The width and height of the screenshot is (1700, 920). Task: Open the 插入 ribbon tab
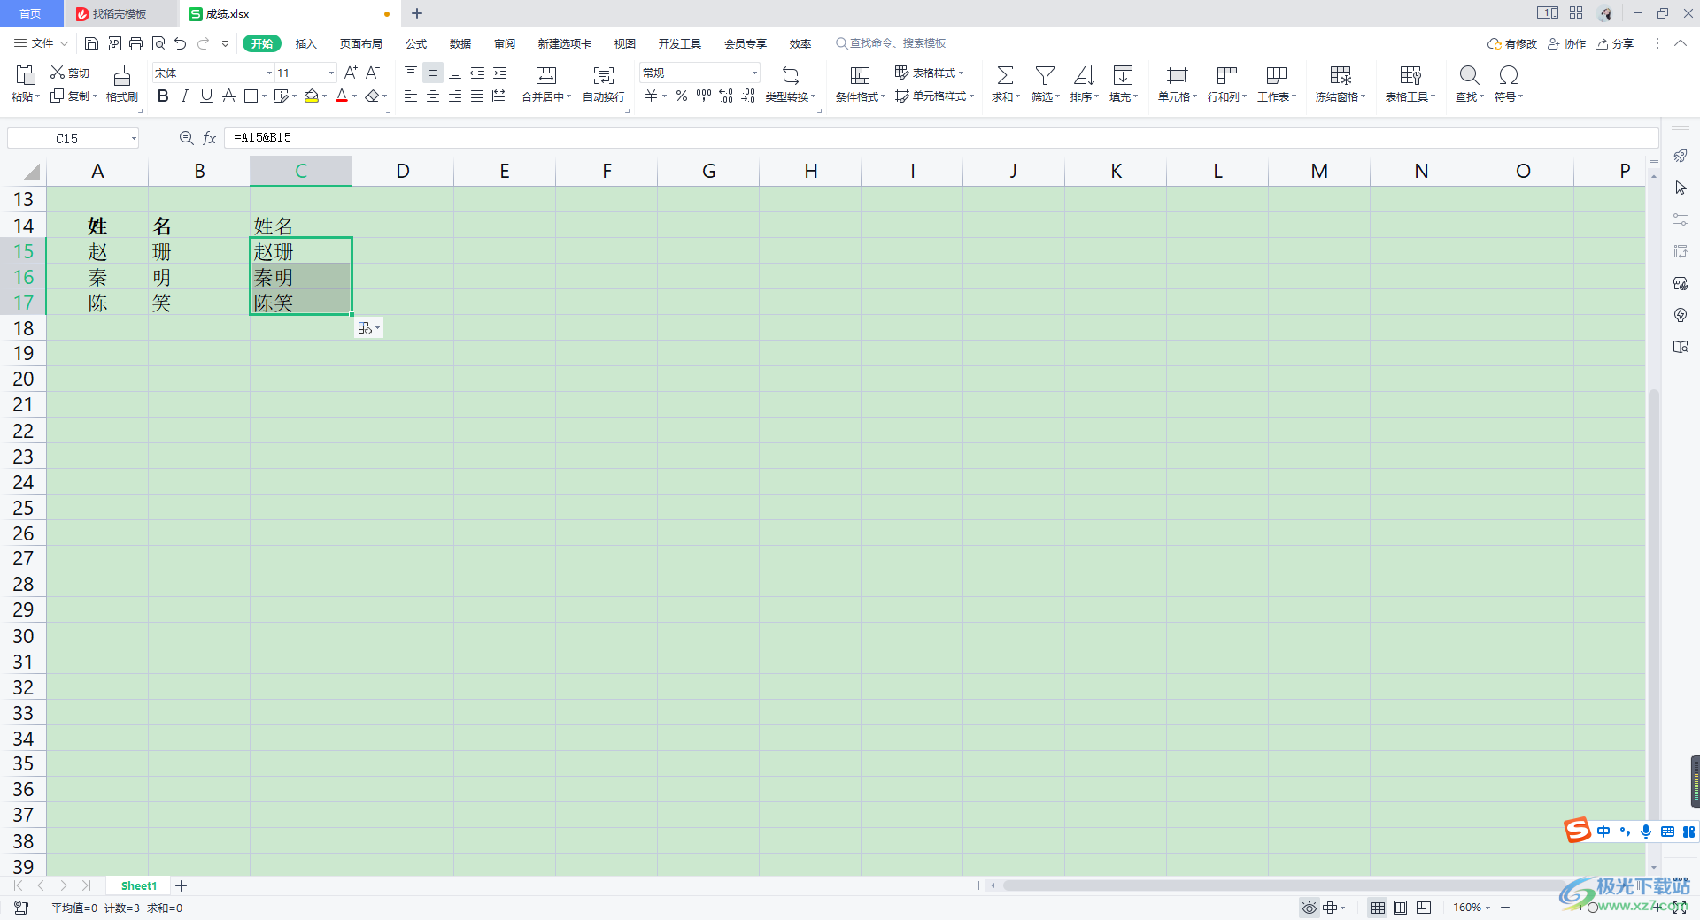(305, 43)
